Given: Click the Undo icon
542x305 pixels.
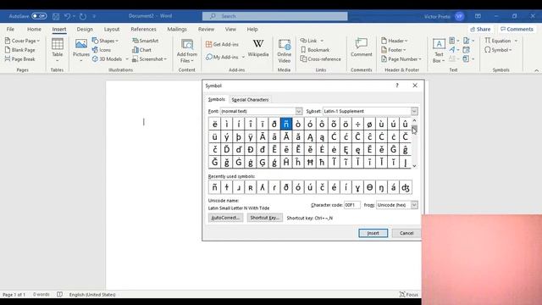Looking at the screenshot, I should point(68,16).
